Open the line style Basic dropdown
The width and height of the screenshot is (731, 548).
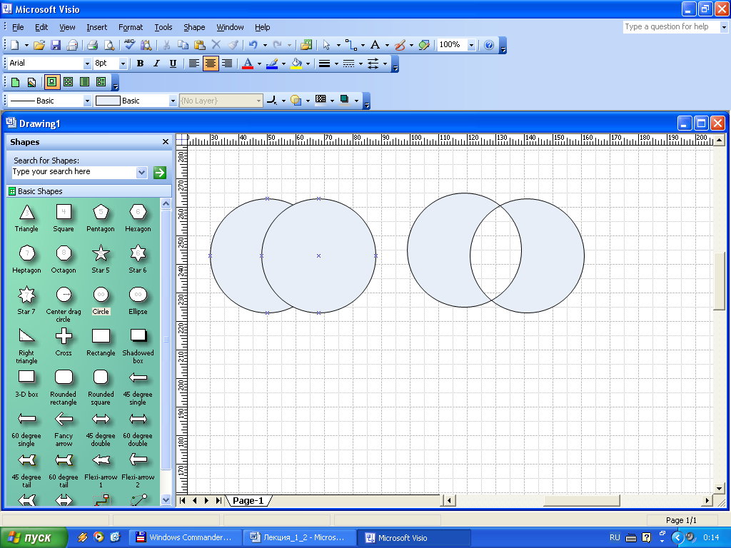(x=87, y=101)
